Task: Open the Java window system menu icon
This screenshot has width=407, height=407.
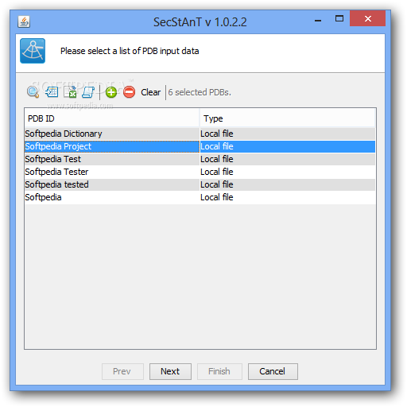Action: 24,21
